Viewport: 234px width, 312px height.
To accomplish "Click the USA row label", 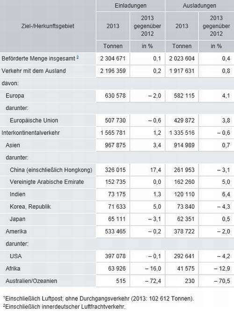I will 16,256.
